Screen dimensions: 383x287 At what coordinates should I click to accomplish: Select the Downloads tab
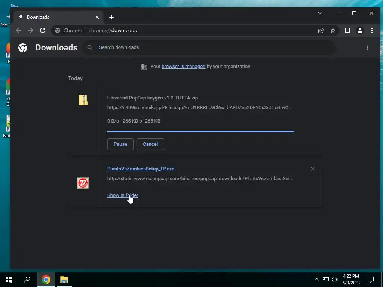tap(59, 17)
